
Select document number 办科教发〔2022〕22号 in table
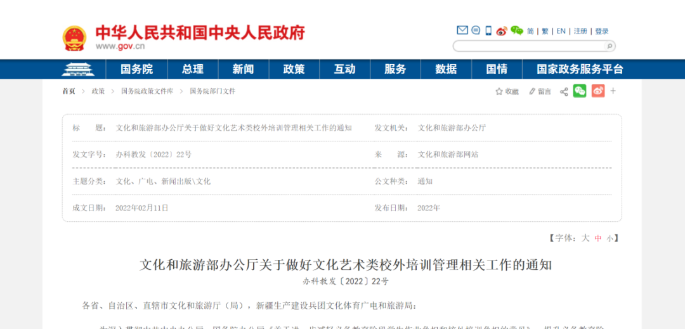click(153, 155)
